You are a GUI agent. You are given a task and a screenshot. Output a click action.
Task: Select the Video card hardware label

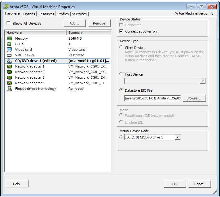[24, 50]
